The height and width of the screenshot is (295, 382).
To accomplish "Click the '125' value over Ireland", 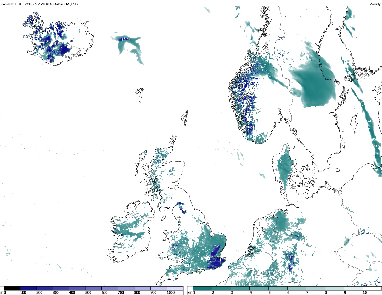I will (127, 237).
